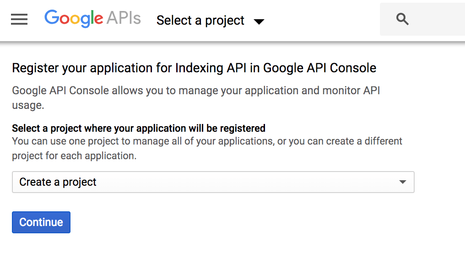465x258 pixels.
Task: Click the gray APIs text in logo
Action: tap(124, 18)
